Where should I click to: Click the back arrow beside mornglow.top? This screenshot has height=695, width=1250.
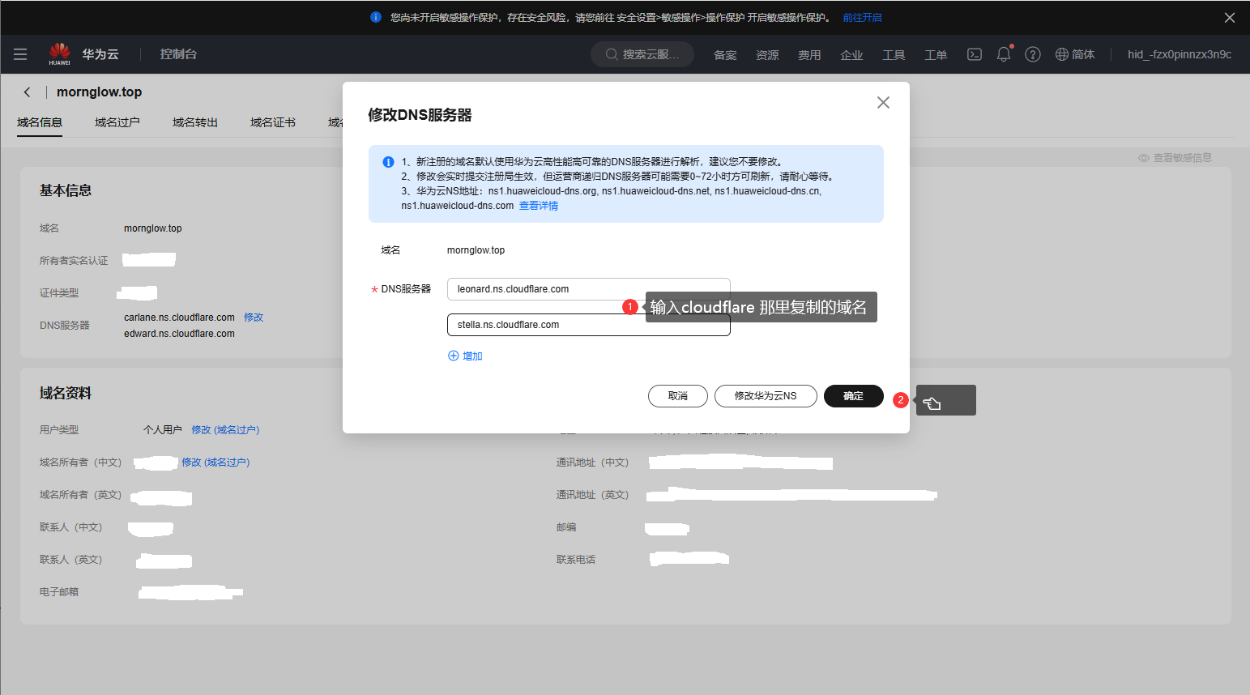(x=27, y=92)
